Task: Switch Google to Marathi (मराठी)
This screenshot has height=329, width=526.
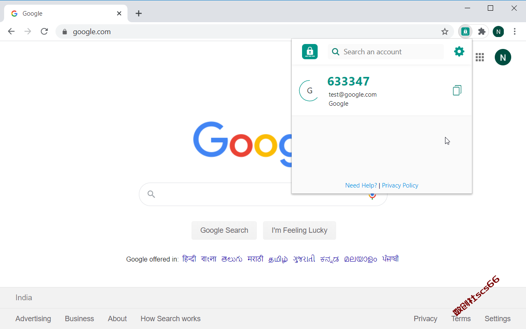Action: point(255,259)
